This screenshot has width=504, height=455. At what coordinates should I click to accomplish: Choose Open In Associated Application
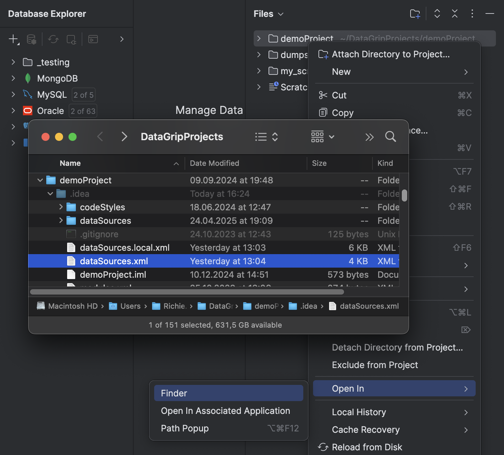tap(229, 411)
